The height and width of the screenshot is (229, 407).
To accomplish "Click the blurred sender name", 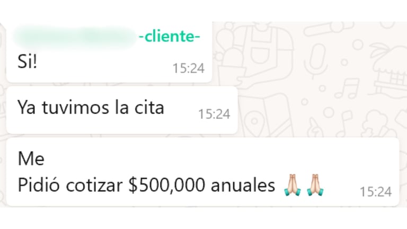I will click(75, 38).
